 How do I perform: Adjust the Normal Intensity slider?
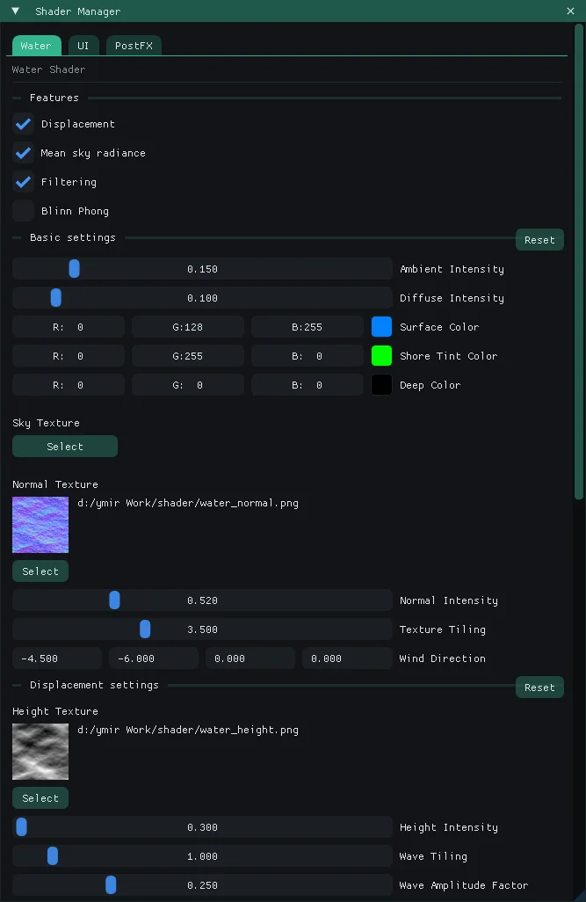point(114,600)
